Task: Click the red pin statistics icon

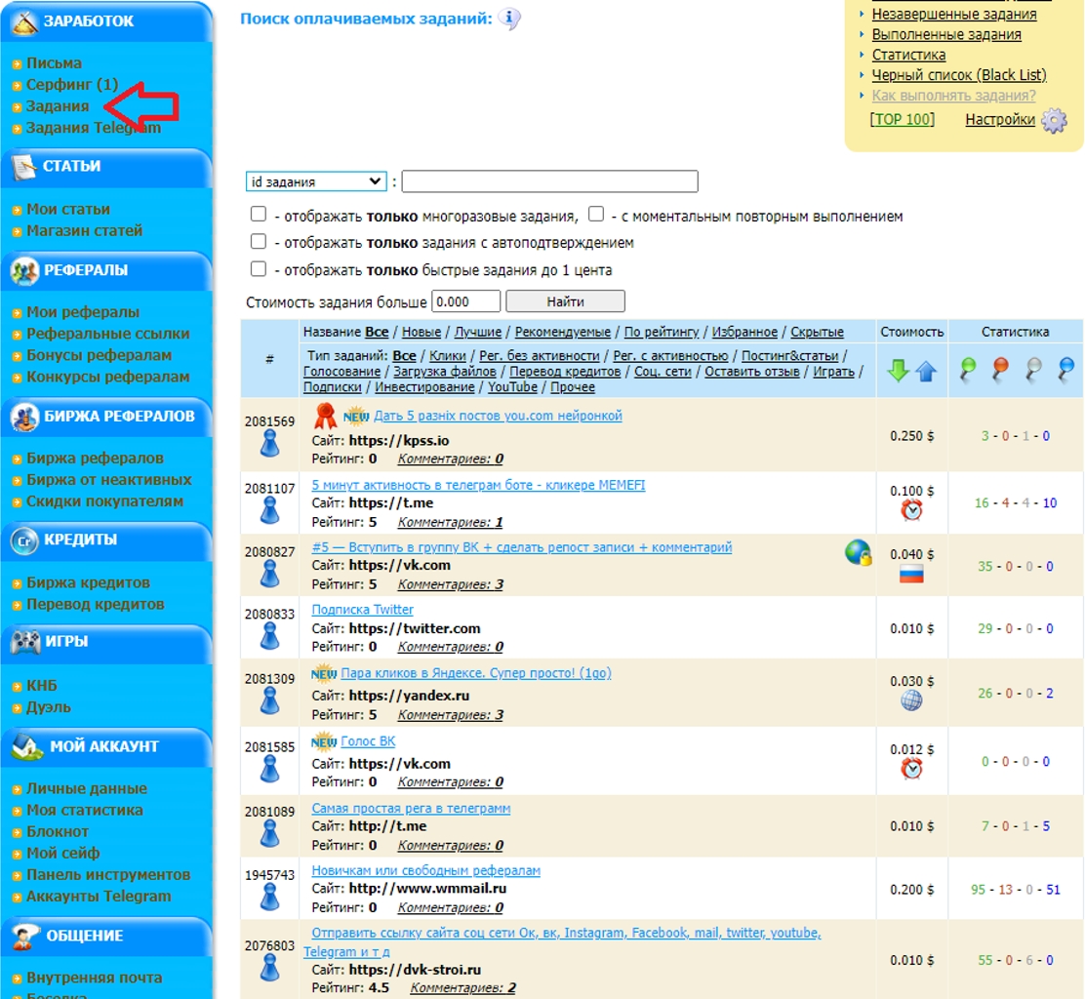Action: (1000, 369)
